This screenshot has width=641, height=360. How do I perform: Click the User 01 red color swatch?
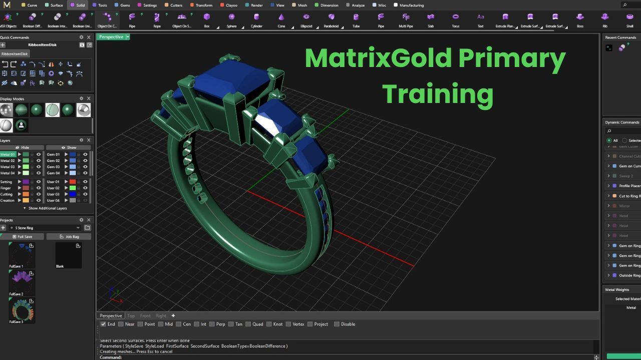(73, 182)
